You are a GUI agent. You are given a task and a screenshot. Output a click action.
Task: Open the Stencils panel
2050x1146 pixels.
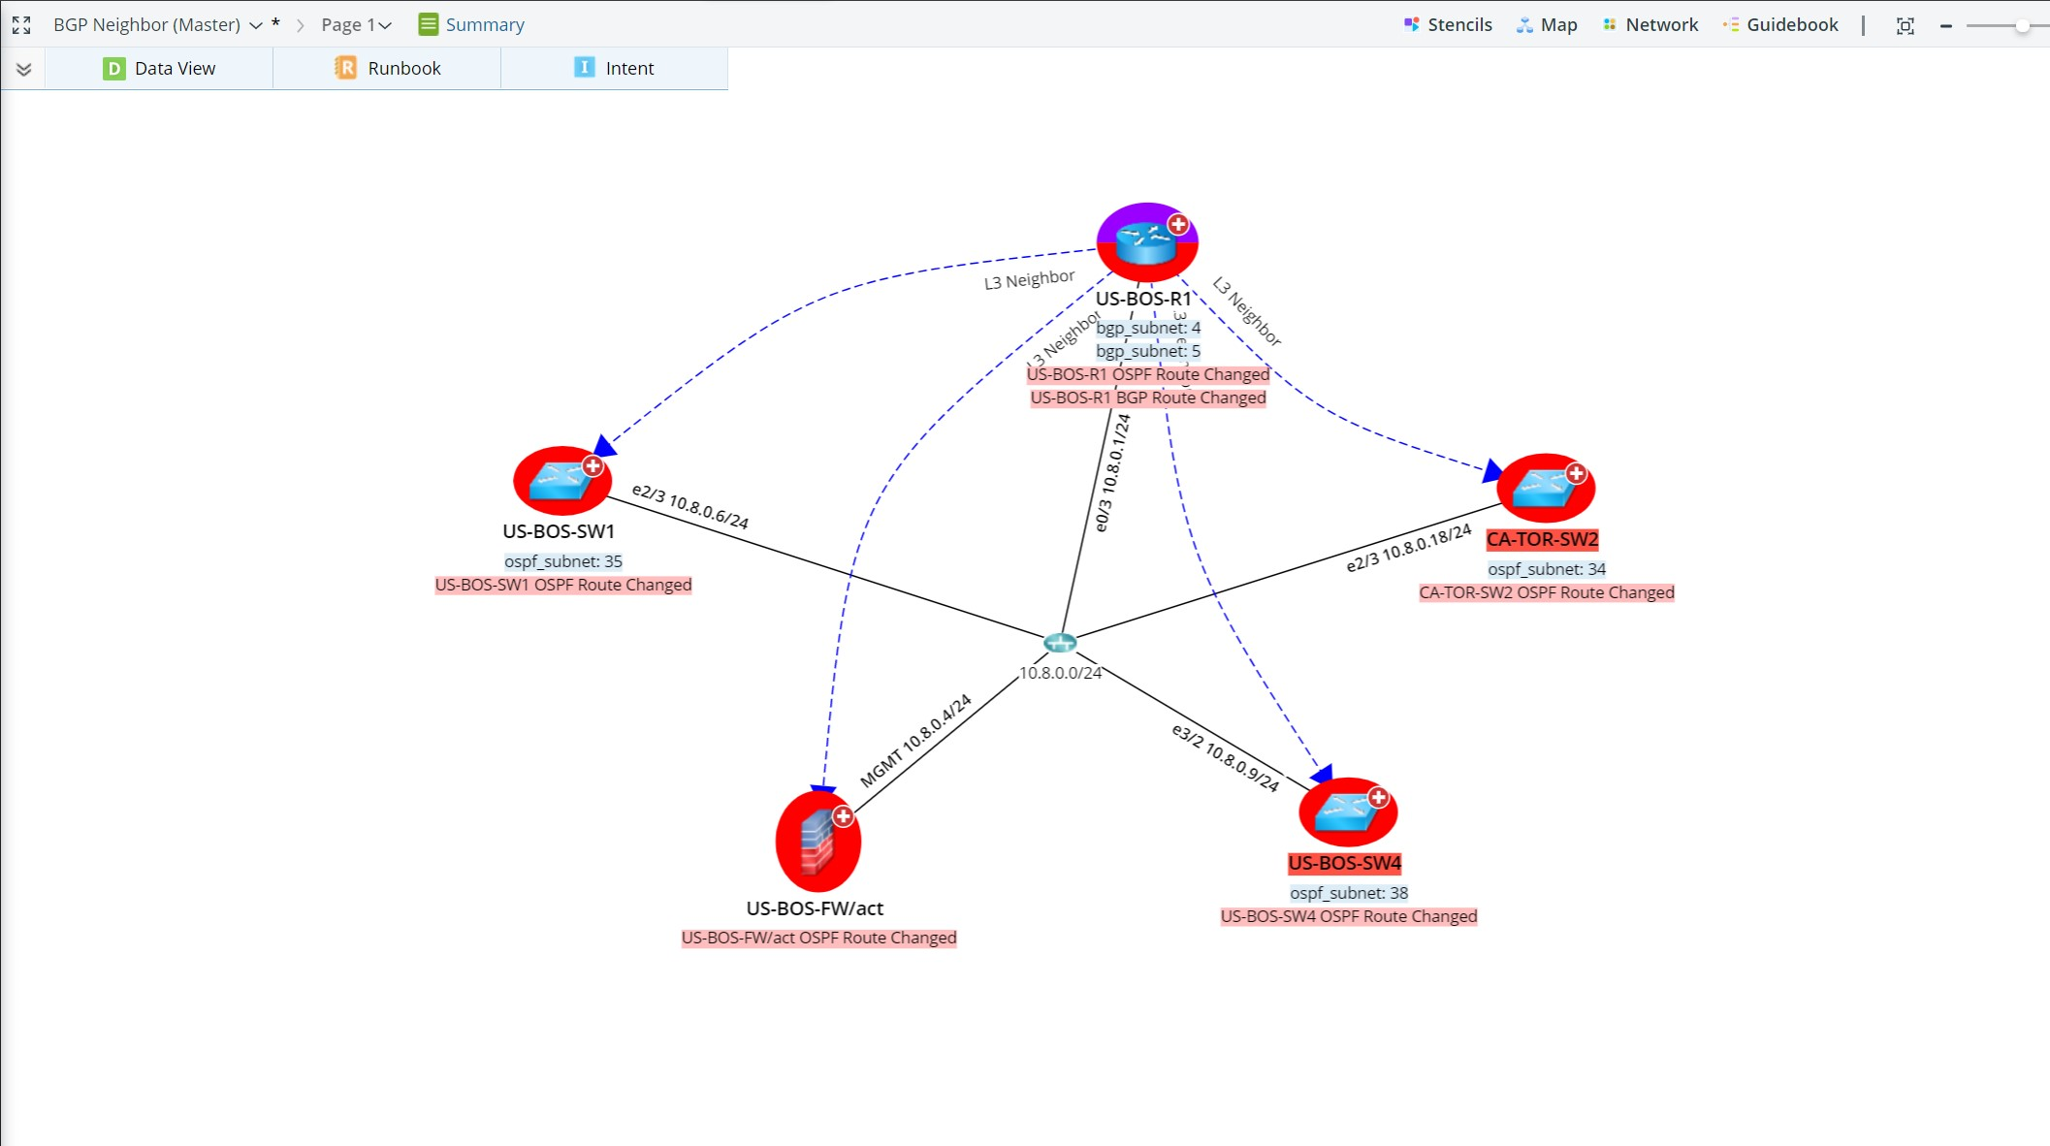1448,25
